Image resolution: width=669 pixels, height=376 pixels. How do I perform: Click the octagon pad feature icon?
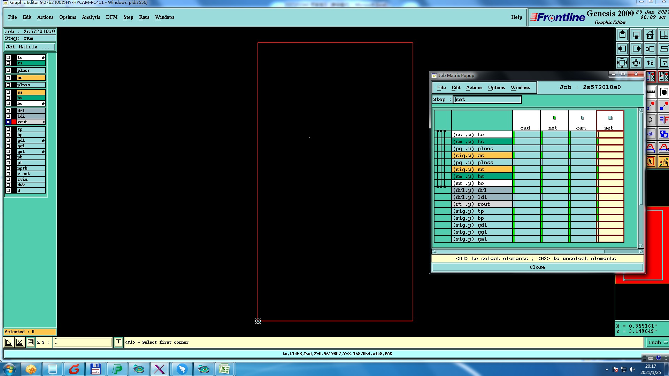(x=664, y=92)
